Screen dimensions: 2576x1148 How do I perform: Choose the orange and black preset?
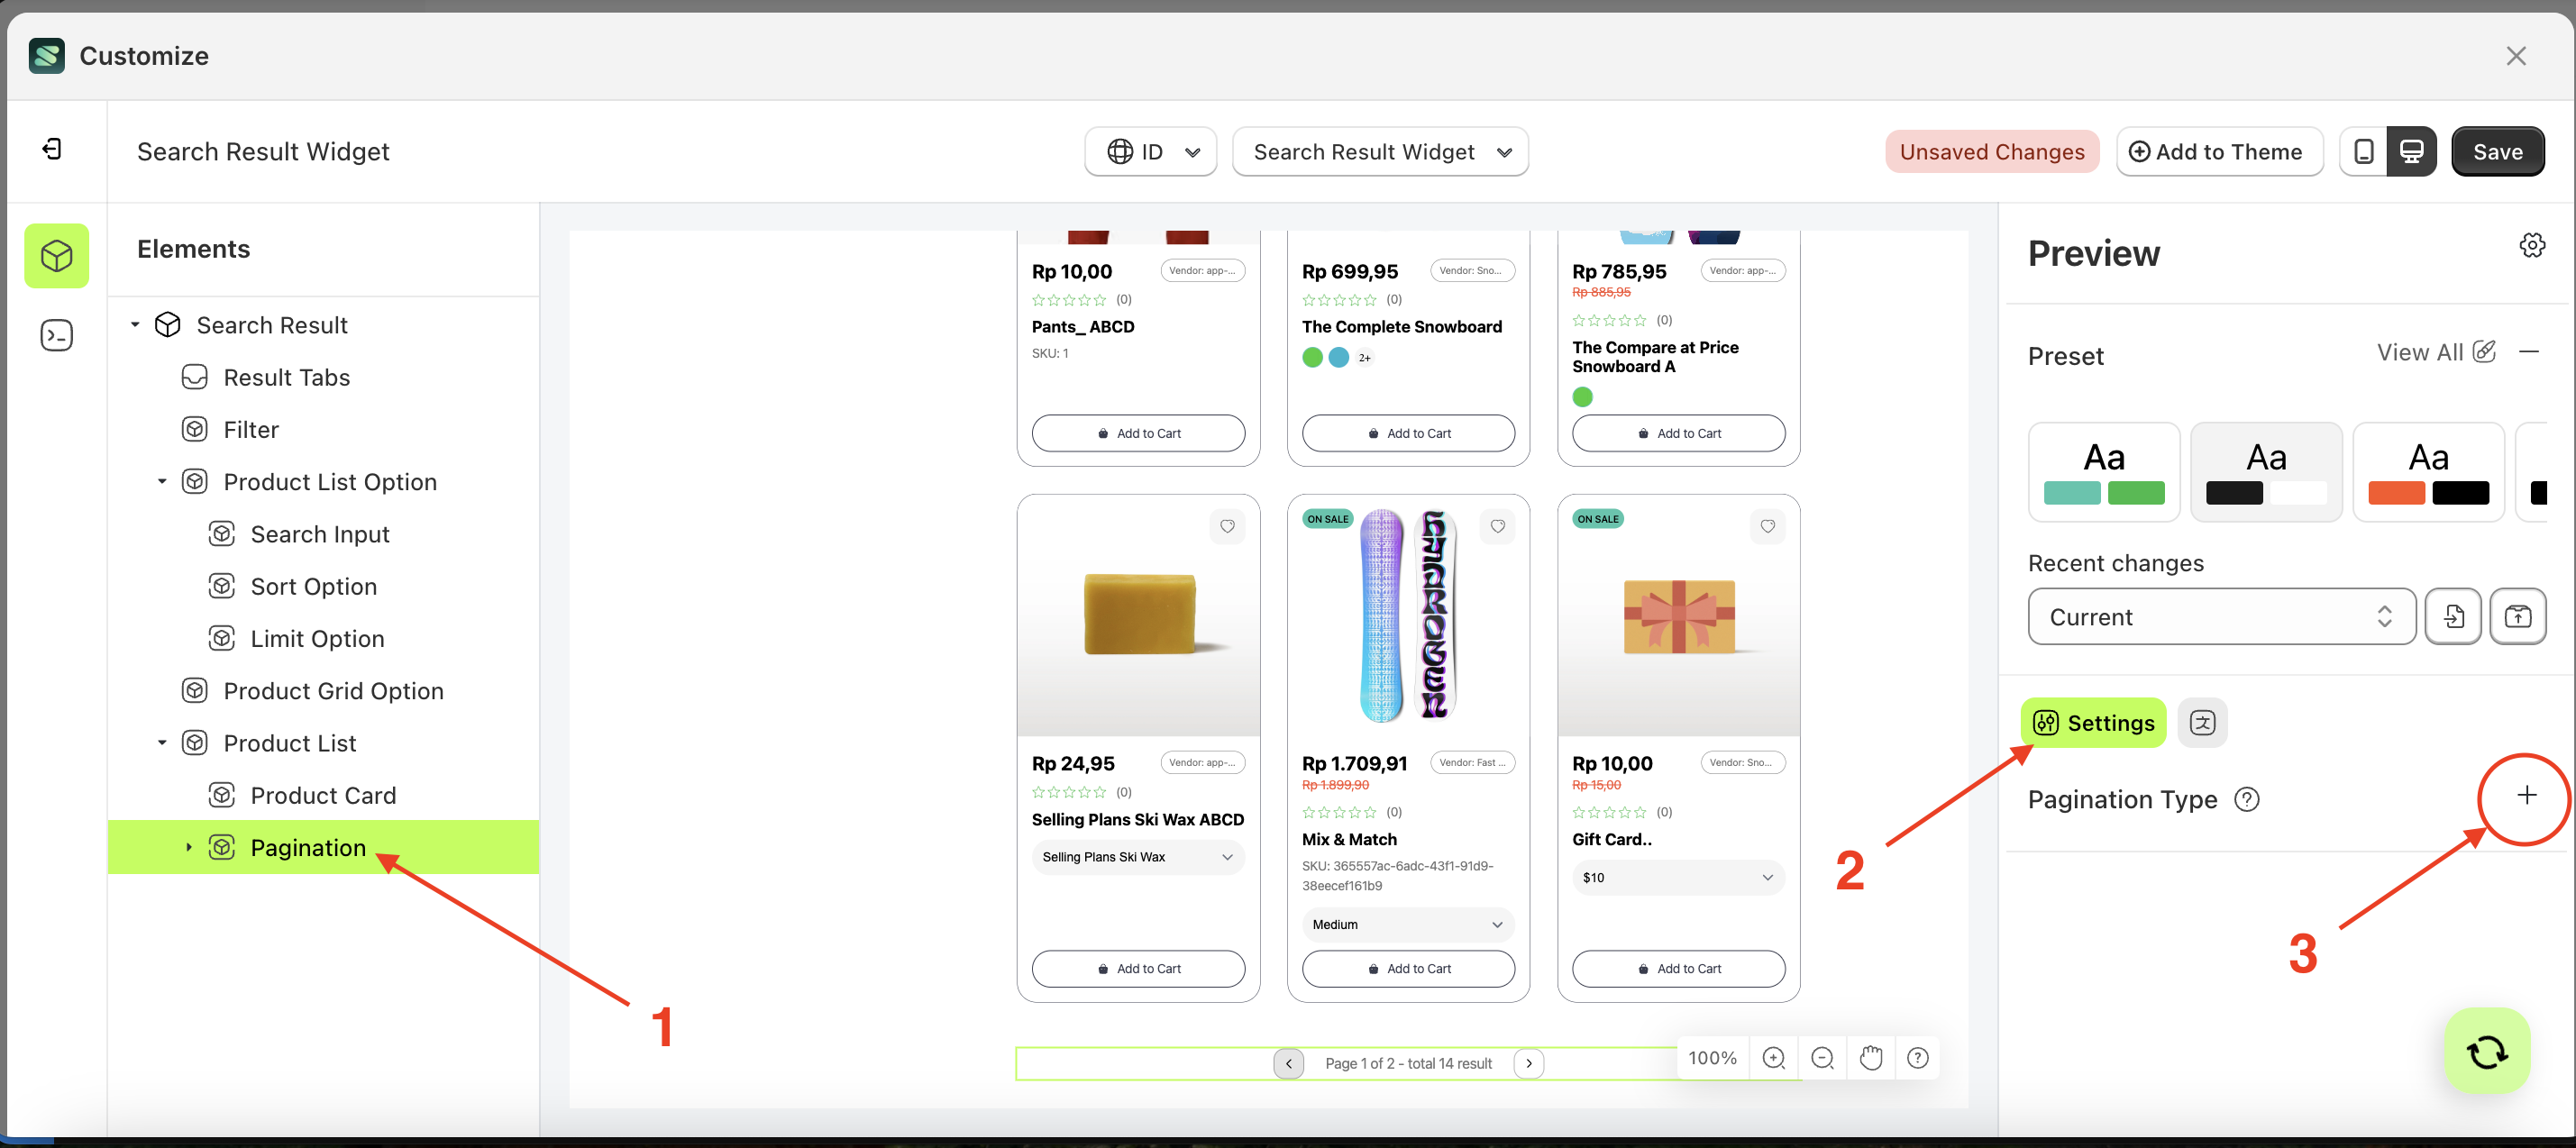(2427, 472)
